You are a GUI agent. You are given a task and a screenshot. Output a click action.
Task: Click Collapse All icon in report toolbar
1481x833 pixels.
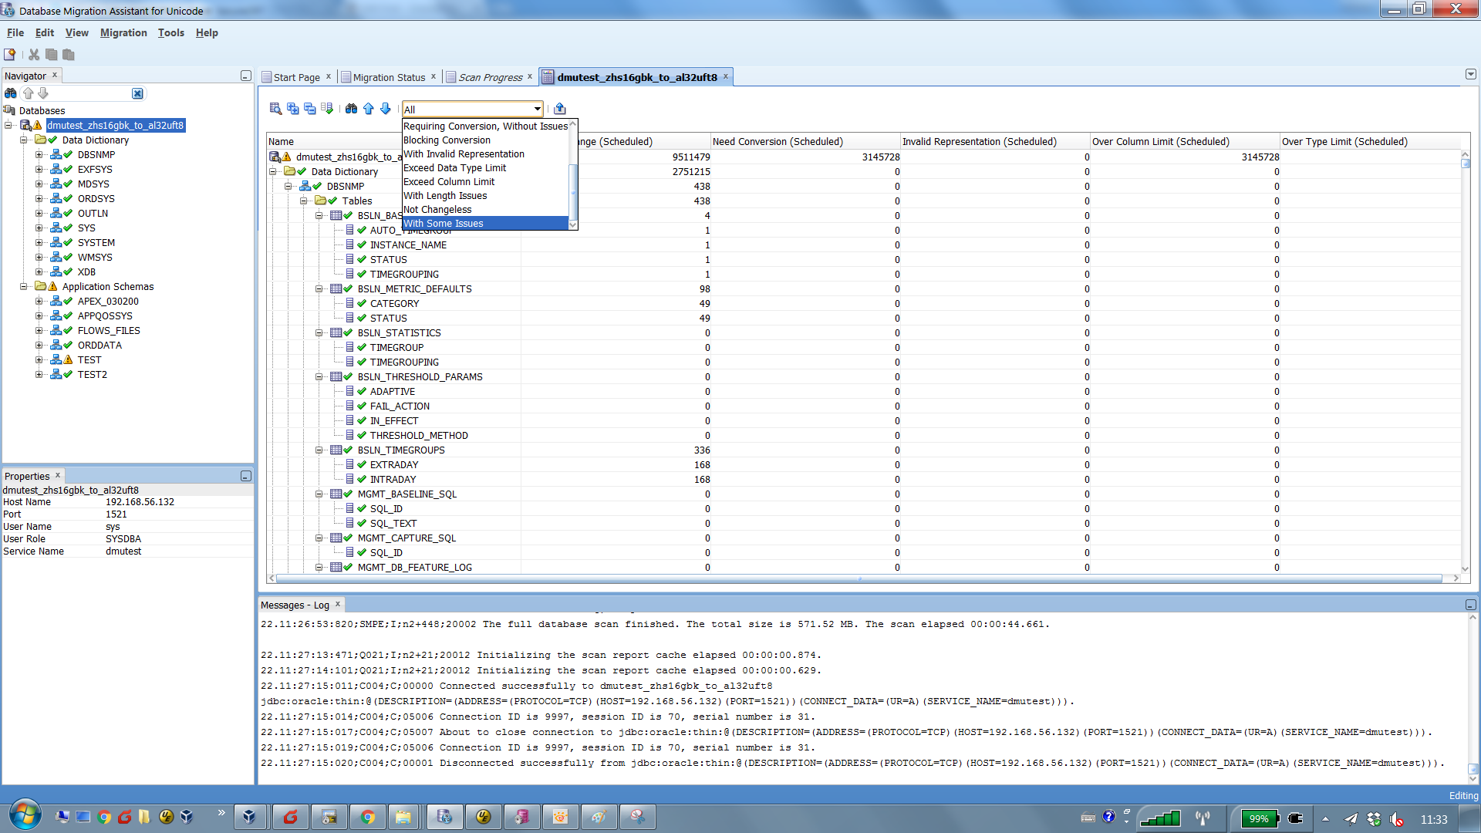(310, 109)
